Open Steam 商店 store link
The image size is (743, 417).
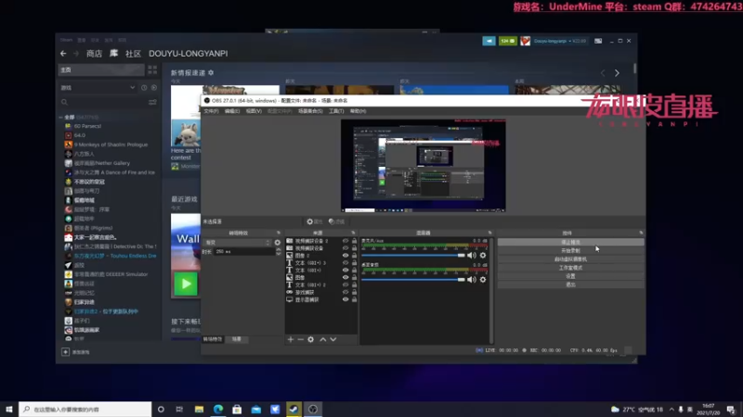tap(94, 54)
